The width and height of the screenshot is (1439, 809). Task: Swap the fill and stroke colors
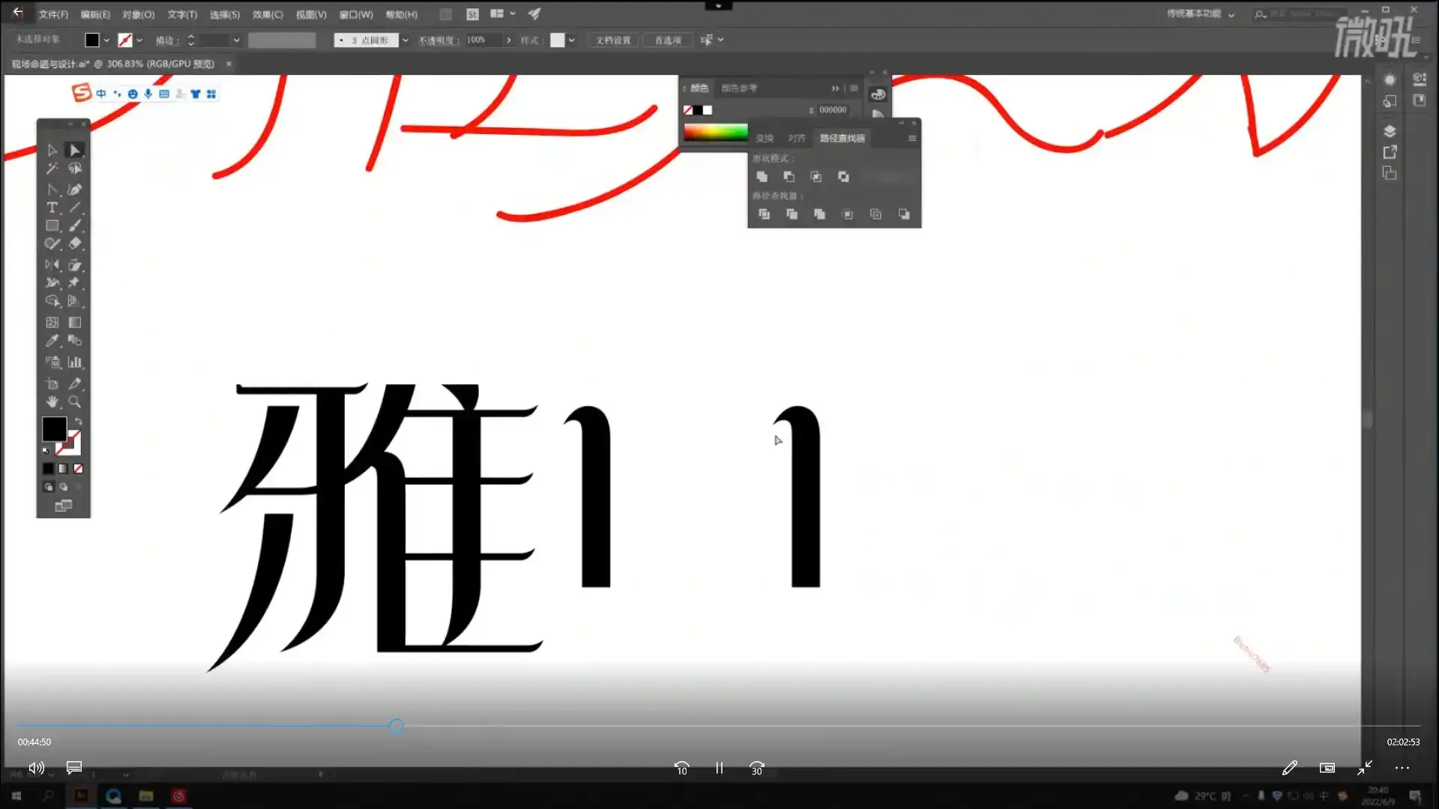click(78, 421)
